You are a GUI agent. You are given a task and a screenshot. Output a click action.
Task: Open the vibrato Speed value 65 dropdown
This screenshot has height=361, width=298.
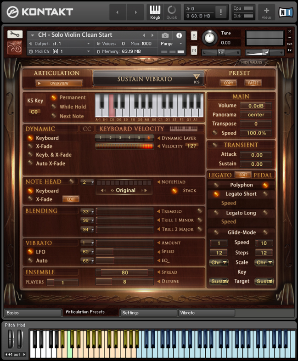click(87, 252)
